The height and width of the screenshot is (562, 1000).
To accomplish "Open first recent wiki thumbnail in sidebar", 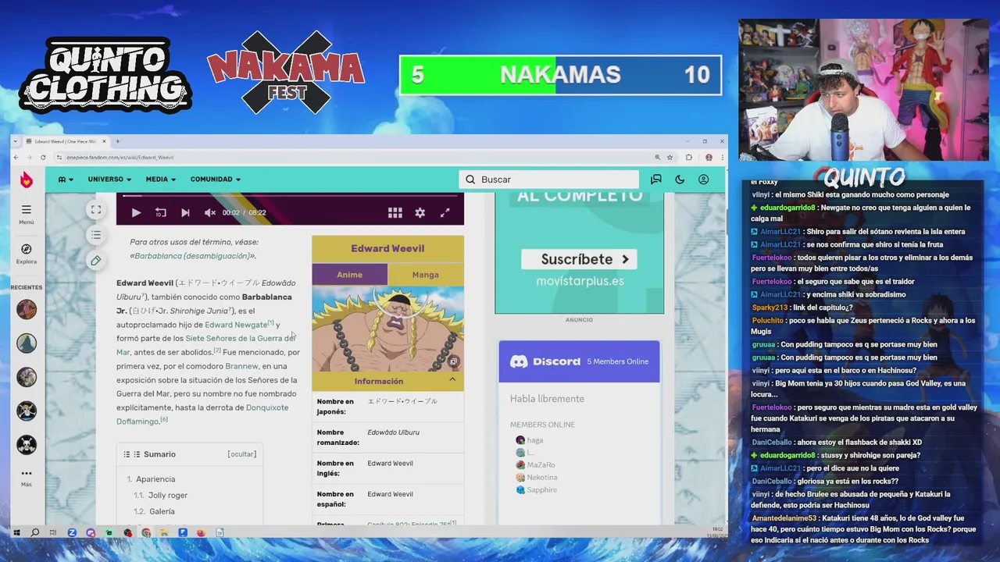I will 27,310.
